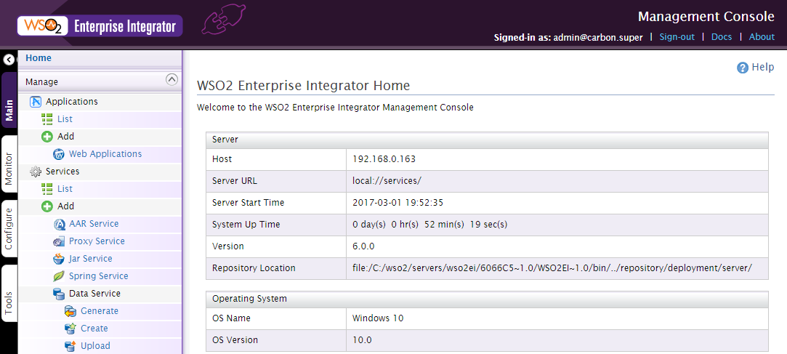Collapse the Manage menu section
The height and width of the screenshot is (354, 787).
point(171,79)
